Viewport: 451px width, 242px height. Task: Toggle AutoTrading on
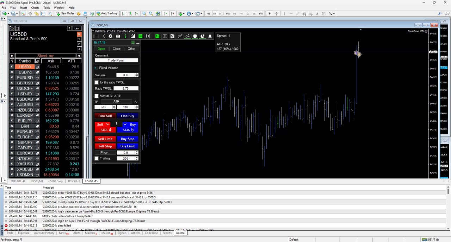(x=107, y=13)
